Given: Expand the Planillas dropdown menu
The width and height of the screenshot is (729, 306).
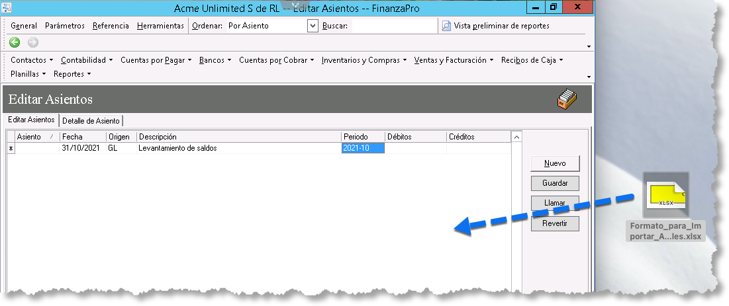Looking at the screenshot, I should click(x=28, y=74).
